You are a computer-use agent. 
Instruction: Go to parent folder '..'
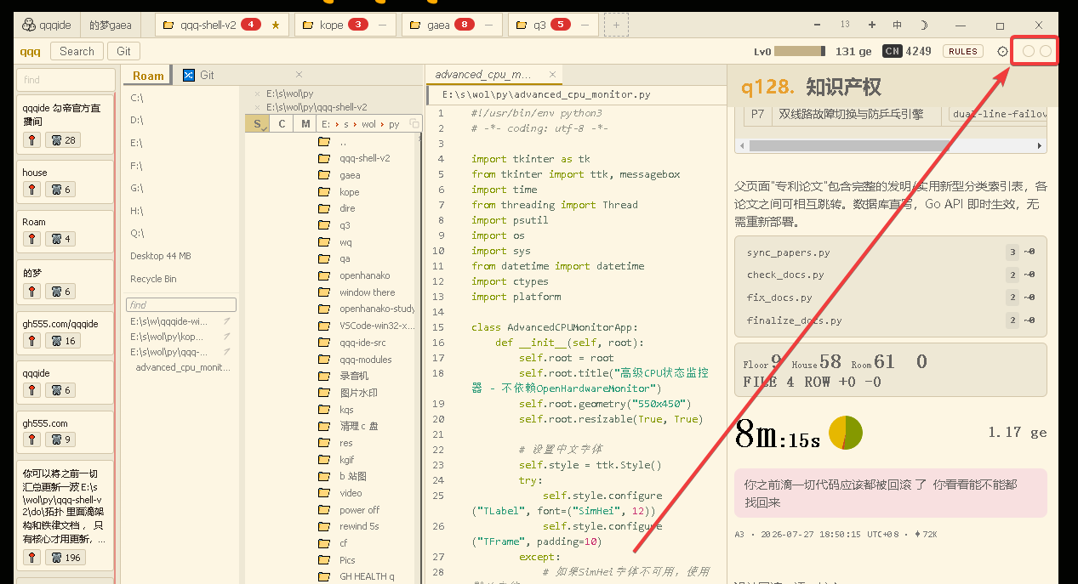[344, 142]
